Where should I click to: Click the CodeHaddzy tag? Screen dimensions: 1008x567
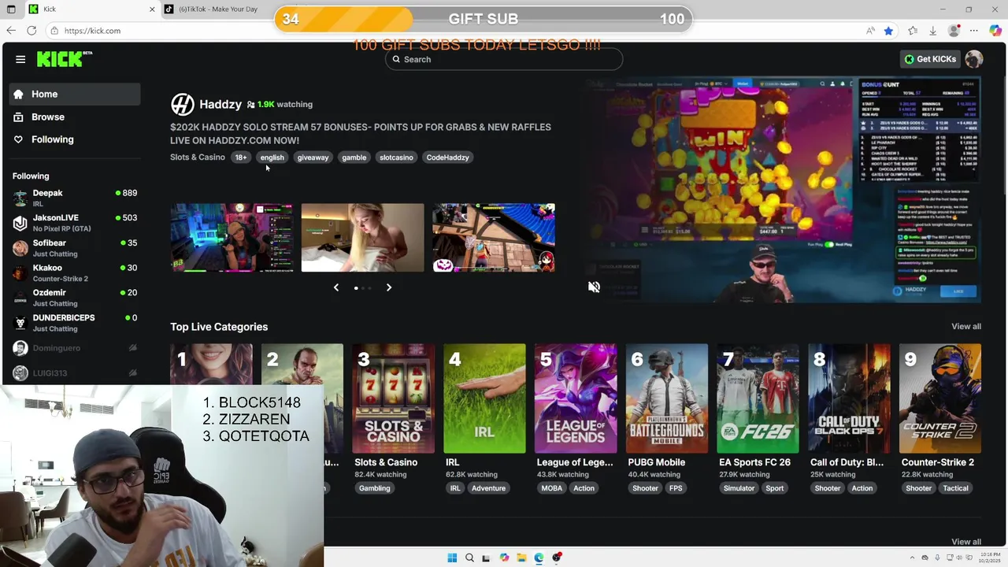pos(447,157)
